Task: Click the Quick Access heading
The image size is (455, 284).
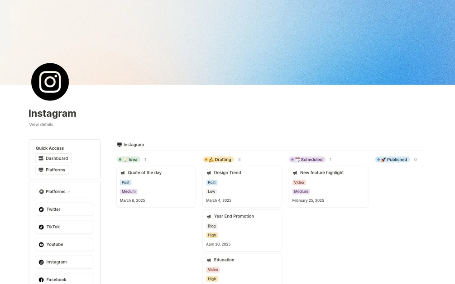Action: click(50, 148)
